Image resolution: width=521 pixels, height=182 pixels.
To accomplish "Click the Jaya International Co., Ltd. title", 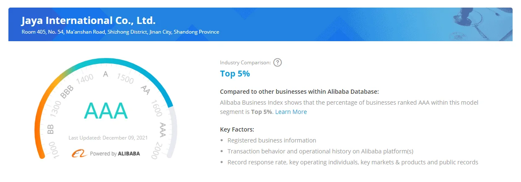I will pyautogui.click(x=89, y=20).
